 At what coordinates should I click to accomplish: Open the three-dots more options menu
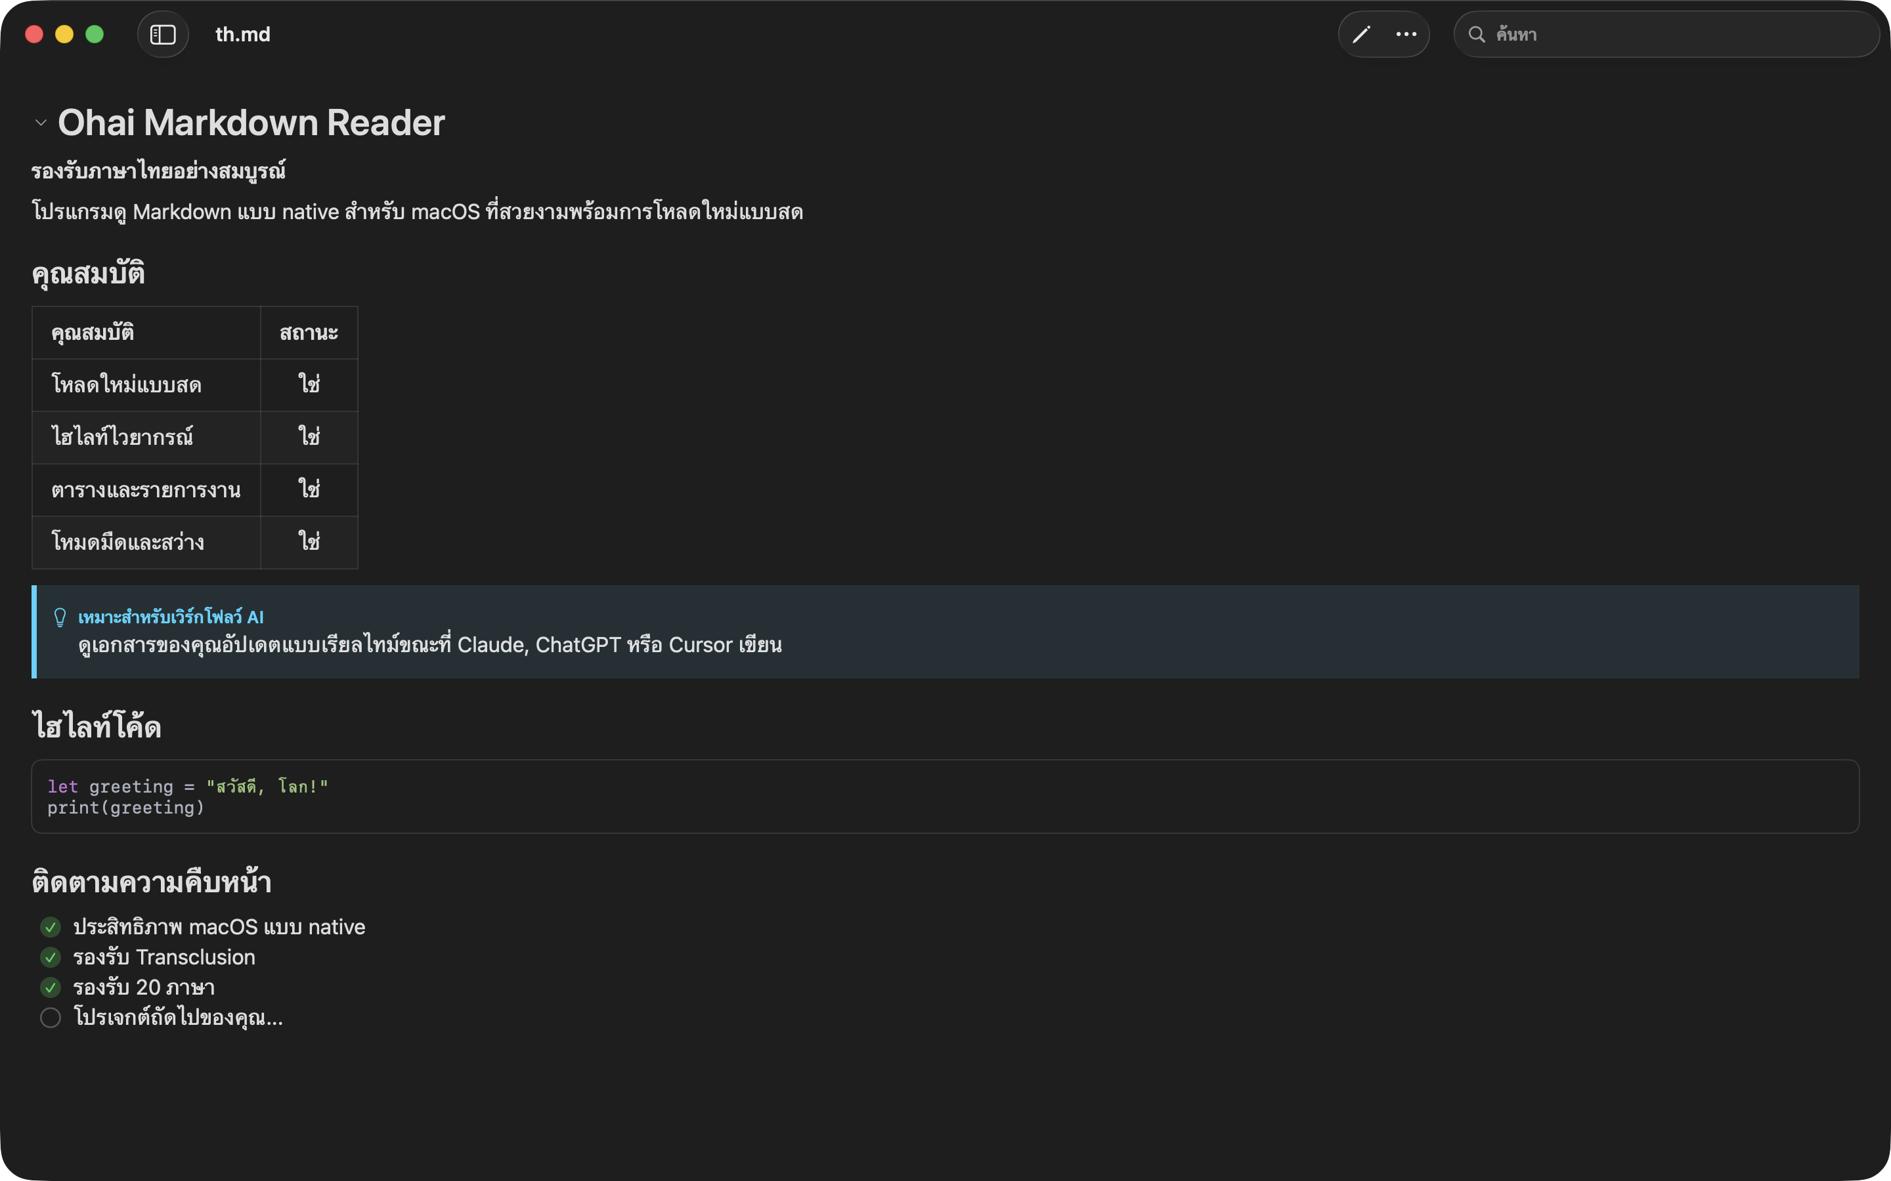1406,34
